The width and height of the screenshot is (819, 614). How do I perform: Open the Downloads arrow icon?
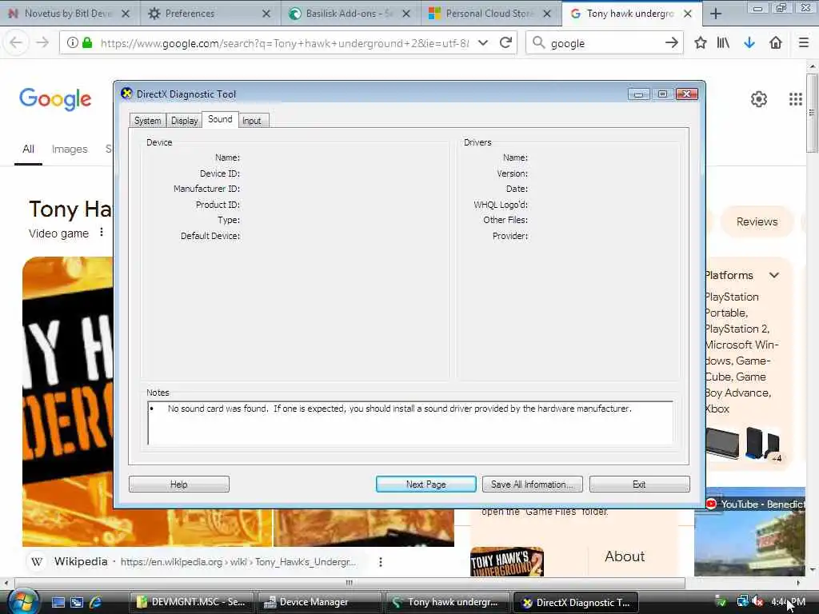point(749,43)
